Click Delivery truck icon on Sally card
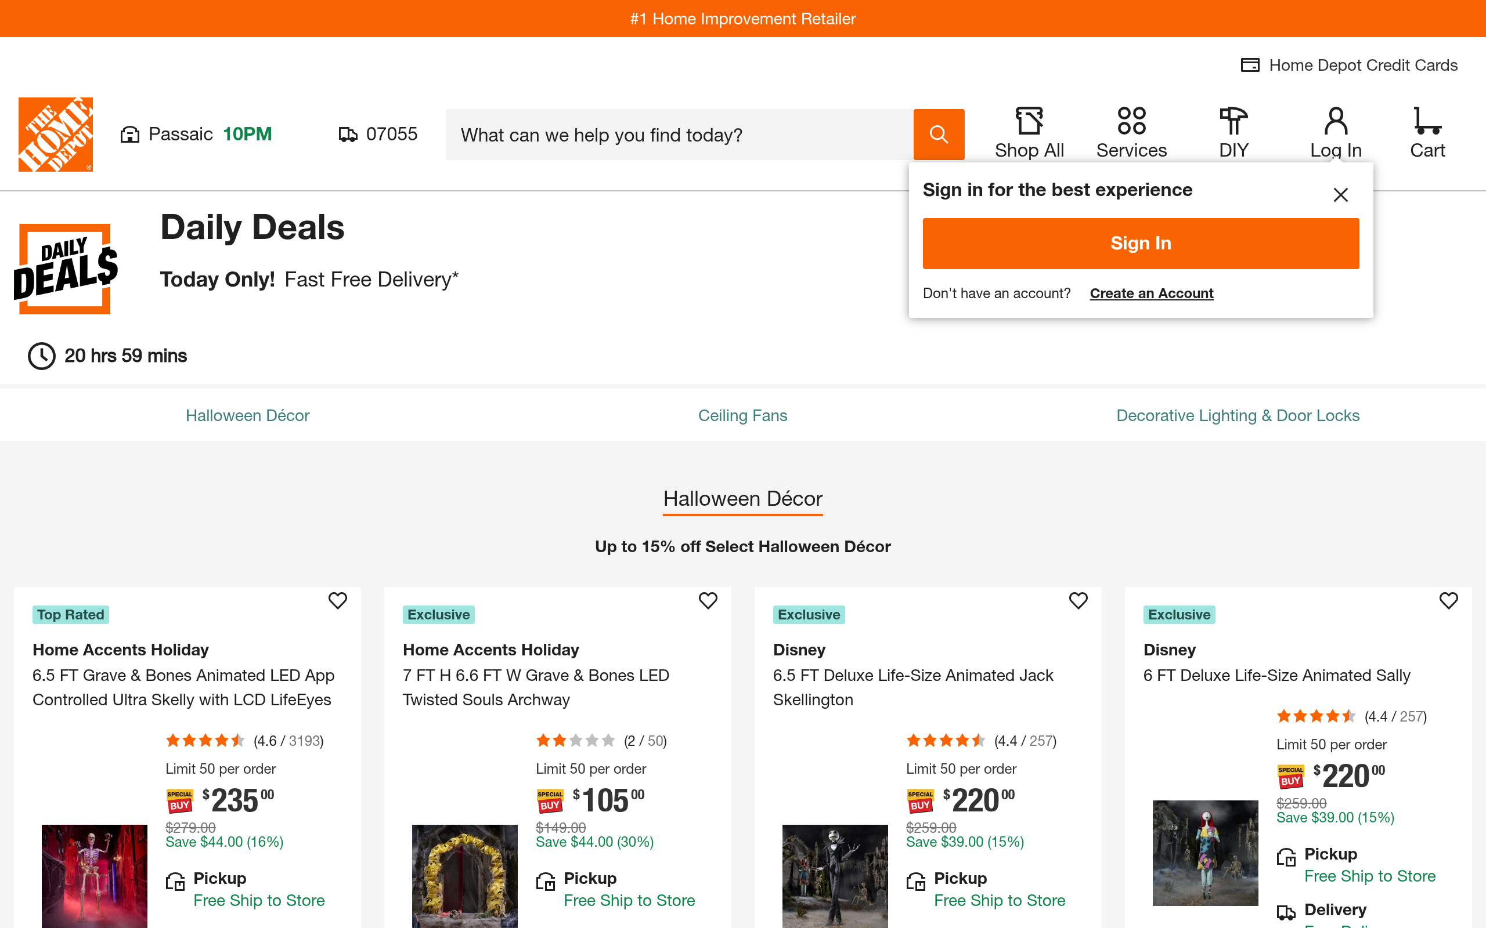Screen dimensions: 1486x928 pos(1286,912)
